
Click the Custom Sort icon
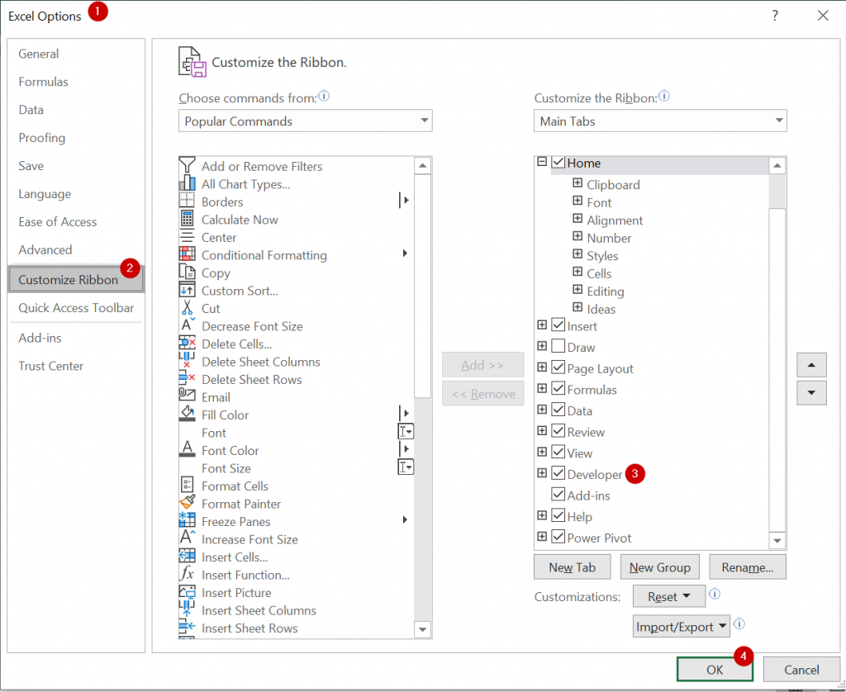pyautogui.click(x=187, y=290)
